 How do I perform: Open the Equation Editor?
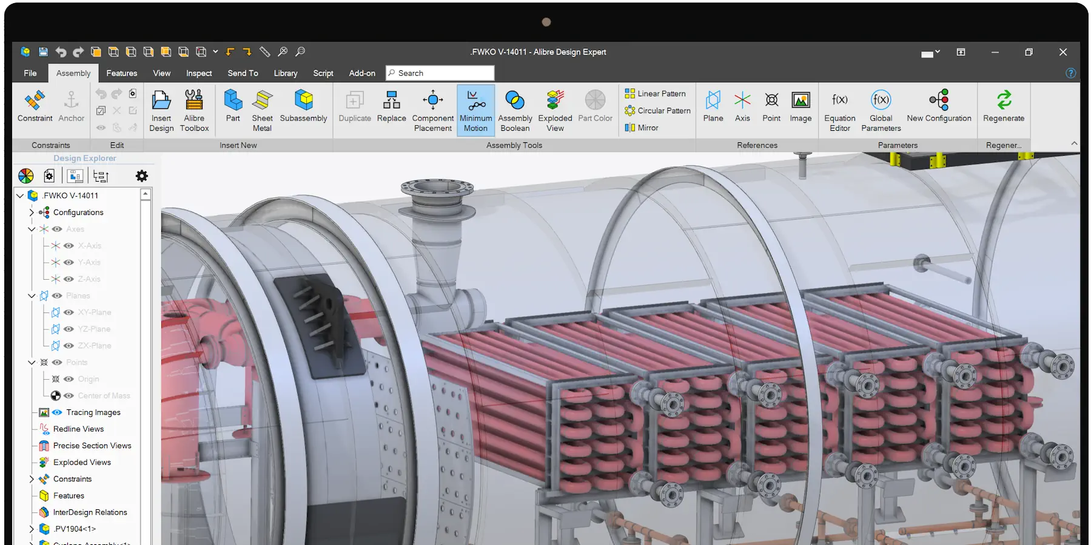(840, 111)
